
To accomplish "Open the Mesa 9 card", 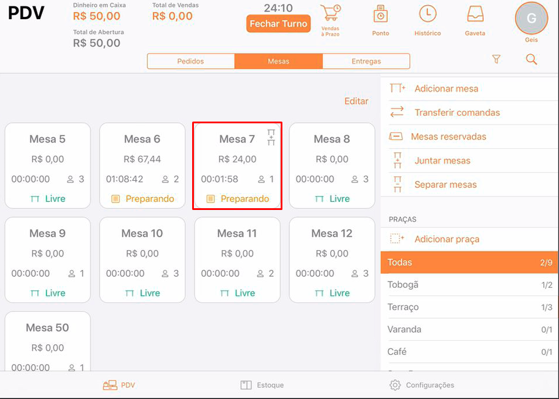I will (x=48, y=260).
